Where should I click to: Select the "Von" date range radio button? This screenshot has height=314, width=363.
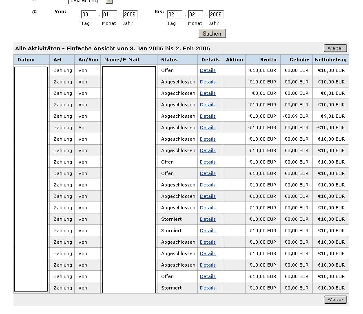pos(34,12)
